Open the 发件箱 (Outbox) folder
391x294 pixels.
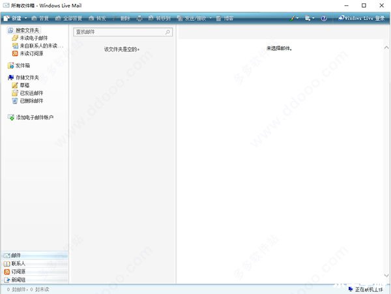point(19,66)
